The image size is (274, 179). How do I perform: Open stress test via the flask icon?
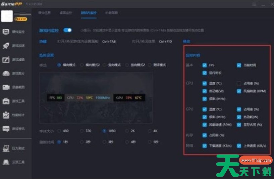(6, 148)
